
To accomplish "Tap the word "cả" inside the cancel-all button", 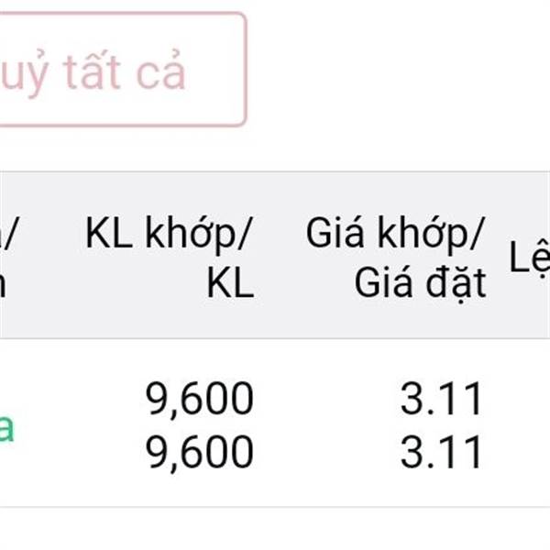I will 160,71.
